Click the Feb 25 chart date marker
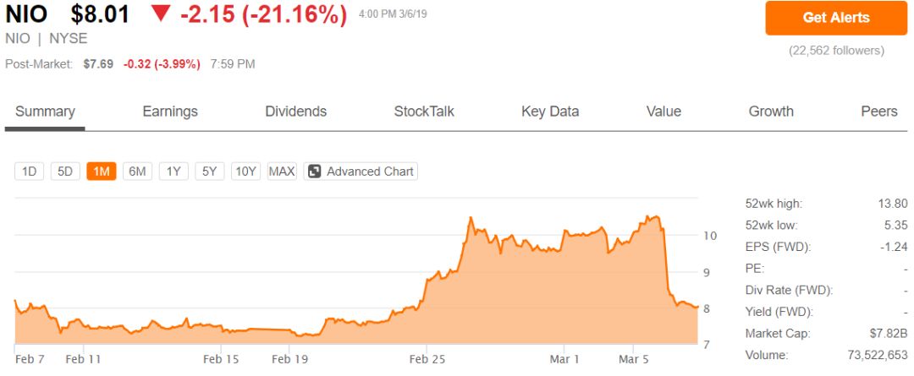This screenshot has width=914, height=376. click(x=426, y=359)
